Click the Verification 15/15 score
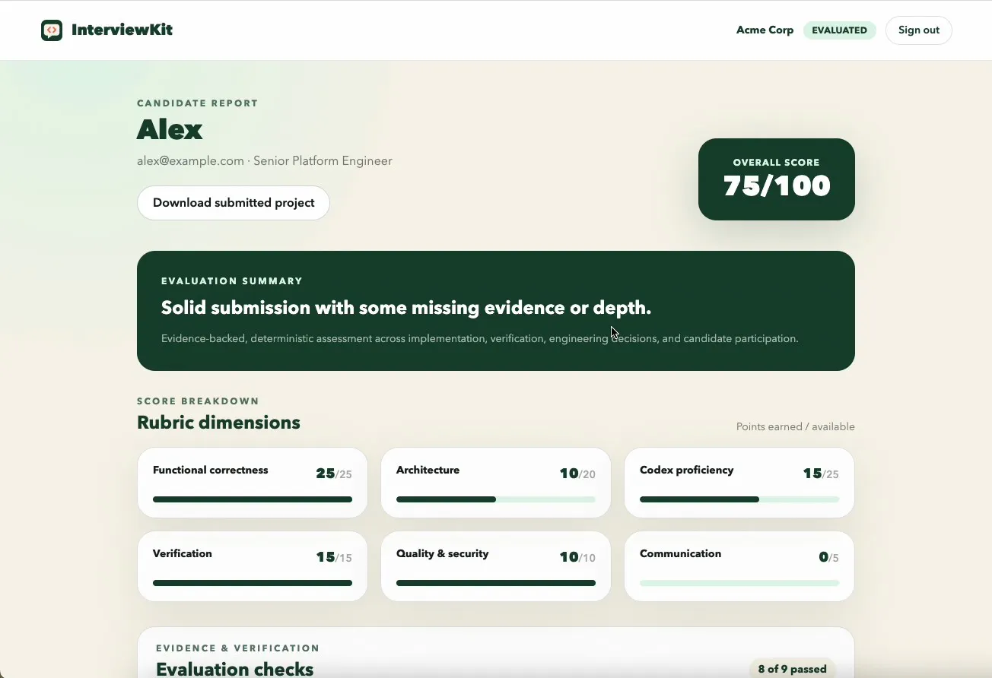 point(334,557)
